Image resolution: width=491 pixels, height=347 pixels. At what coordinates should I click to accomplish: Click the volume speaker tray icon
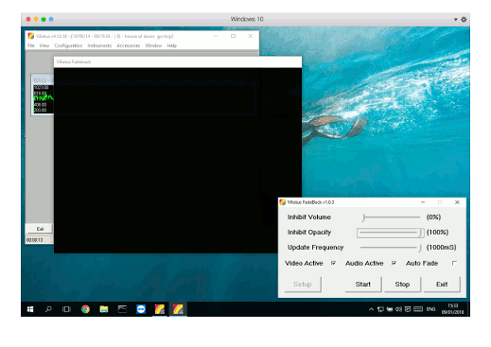click(x=398, y=309)
